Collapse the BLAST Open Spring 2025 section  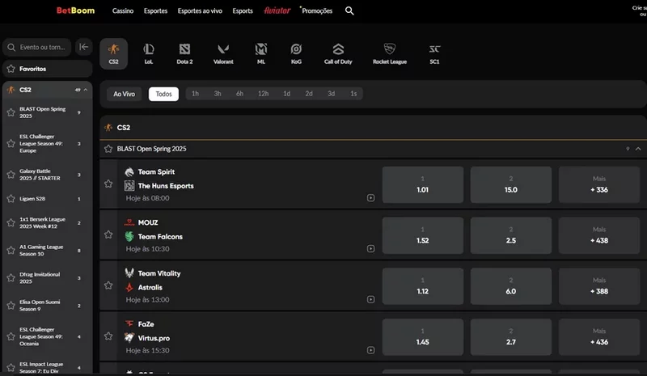coord(638,149)
